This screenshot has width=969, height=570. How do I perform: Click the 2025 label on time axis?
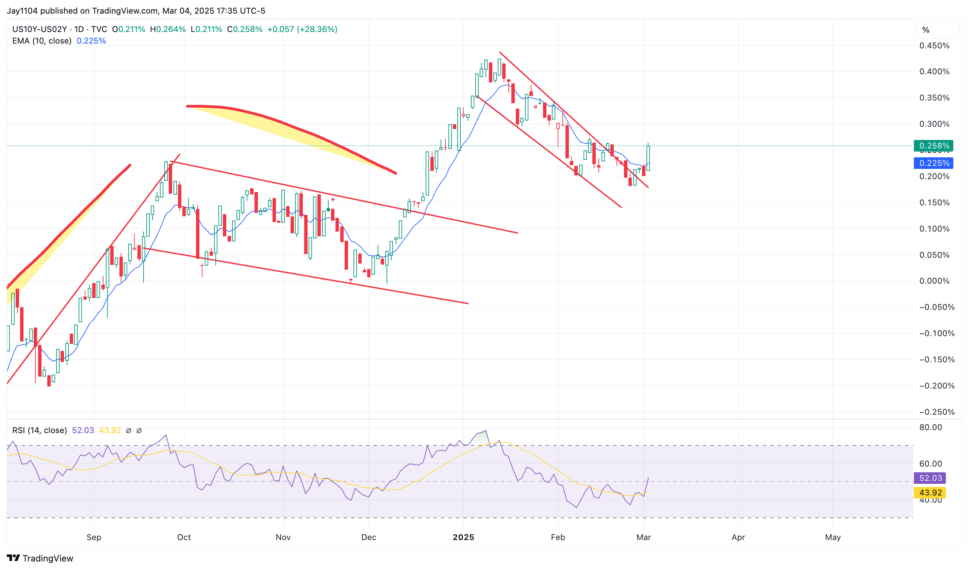click(463, 537)
